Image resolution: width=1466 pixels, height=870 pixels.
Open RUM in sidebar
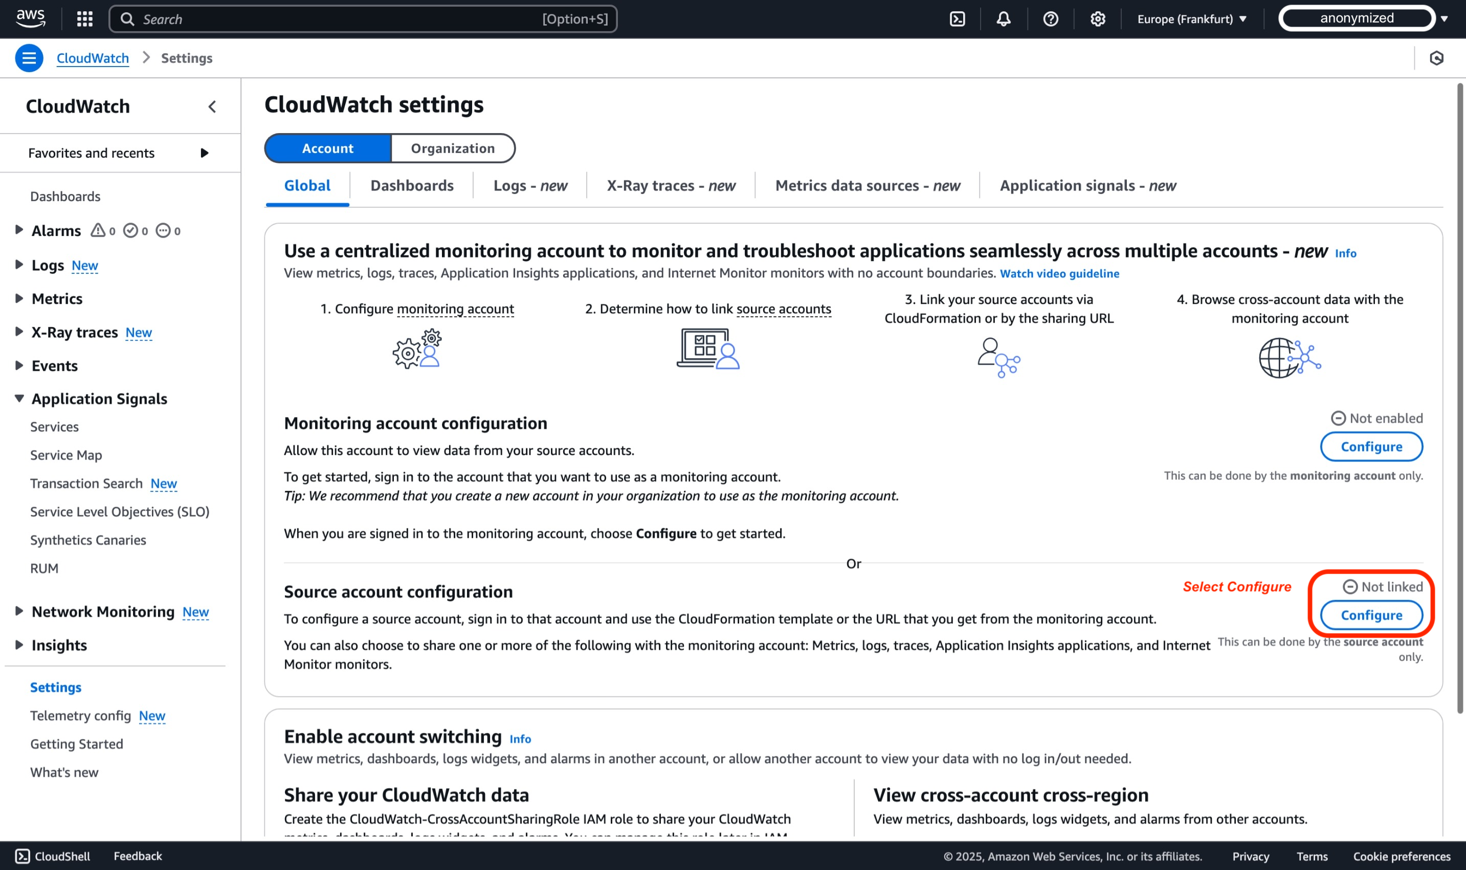pyautogui.click(x=45, y=568)
